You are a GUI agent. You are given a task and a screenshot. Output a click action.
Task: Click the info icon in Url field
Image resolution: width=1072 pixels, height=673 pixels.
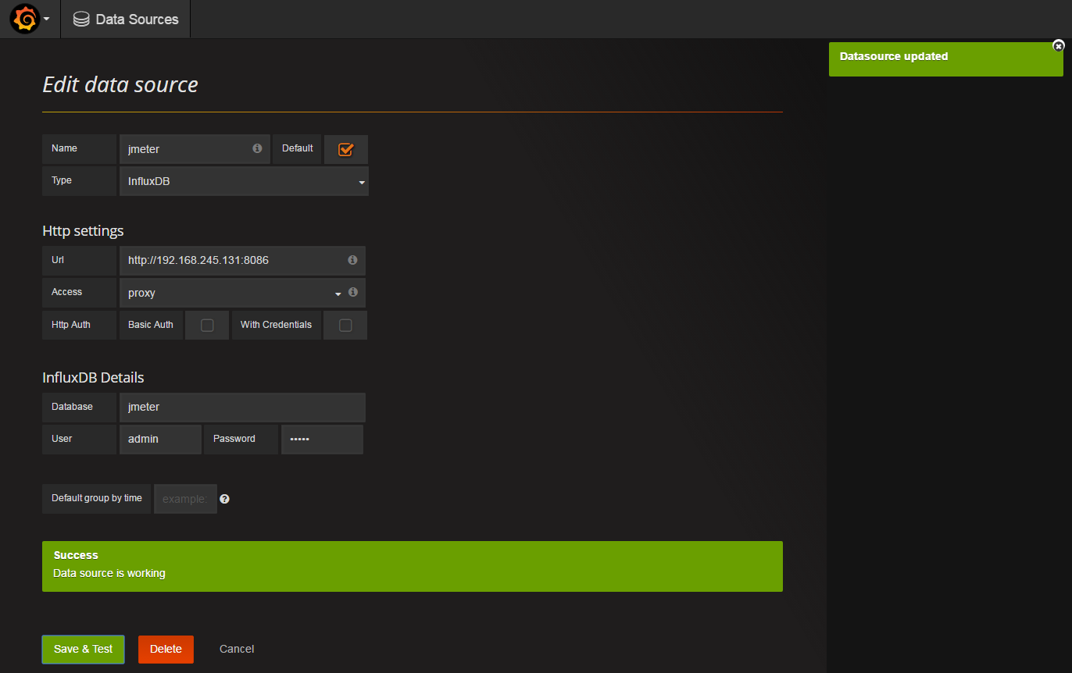click(352, 260)
